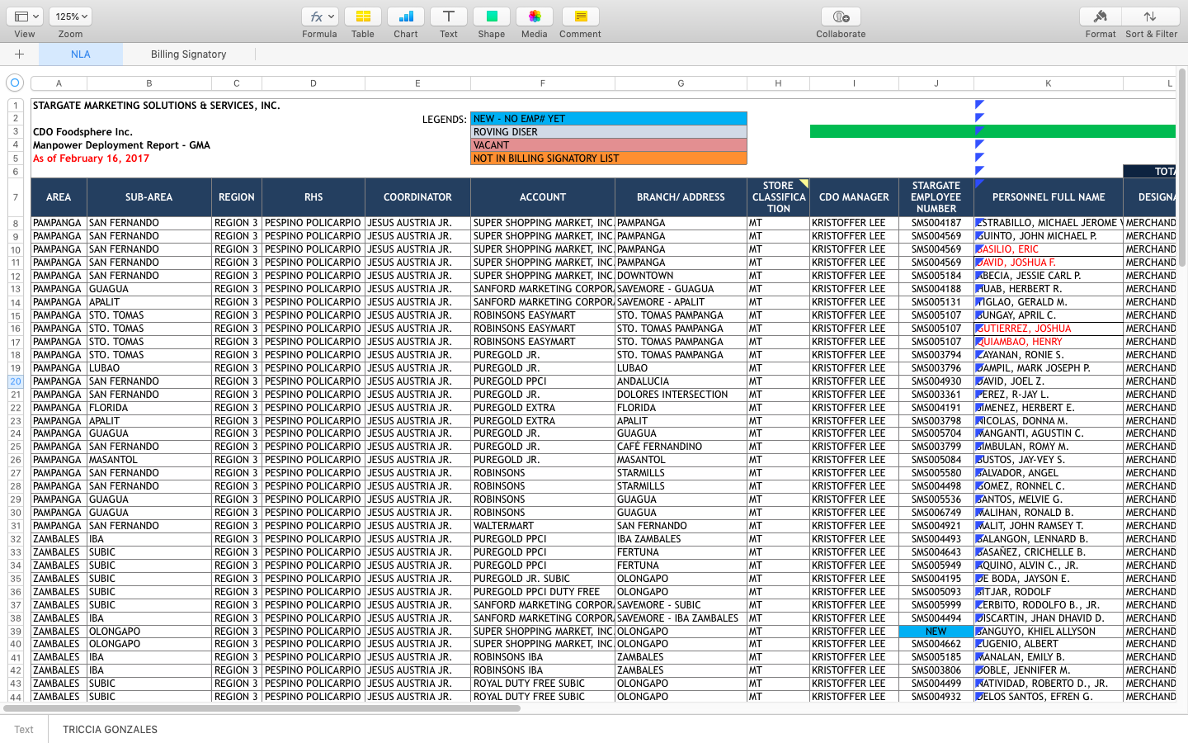Select cell DOLORES INTERSECTION

681,395
